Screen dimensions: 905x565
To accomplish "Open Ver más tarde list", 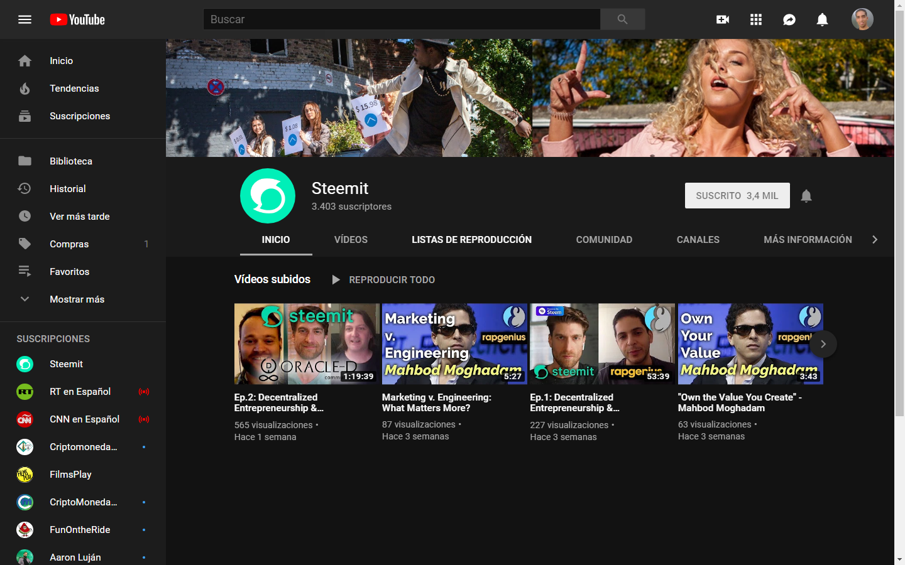I will tap(83, 217).
